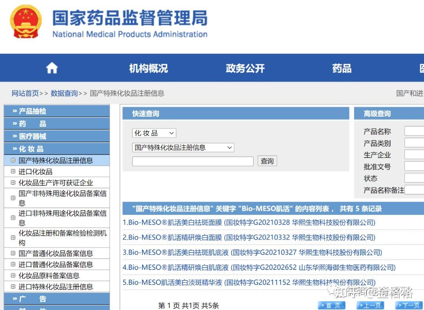Open the 化妆品 category dropdown
This screenshot has height=310, width=424.
(x=154, y=133)
